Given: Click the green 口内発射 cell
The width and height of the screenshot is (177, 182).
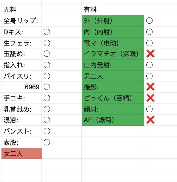Looking at the screenshot, I should [x=113, y=65].
